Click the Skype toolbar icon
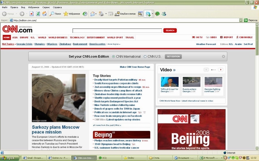The image size is (259, 161). (148, 14)
